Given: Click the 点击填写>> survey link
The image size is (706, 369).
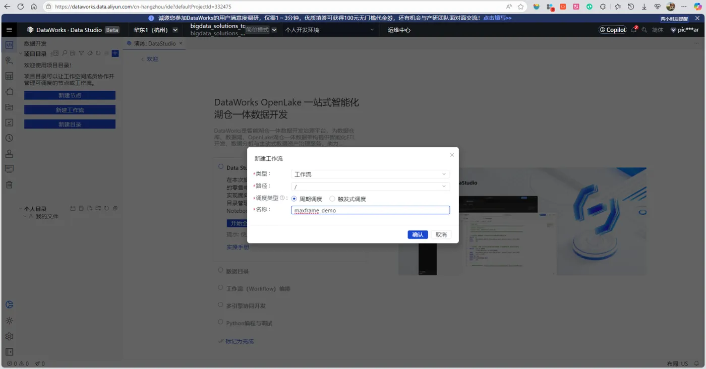Looking at the screenshot, I should click(x=497, y=18).
